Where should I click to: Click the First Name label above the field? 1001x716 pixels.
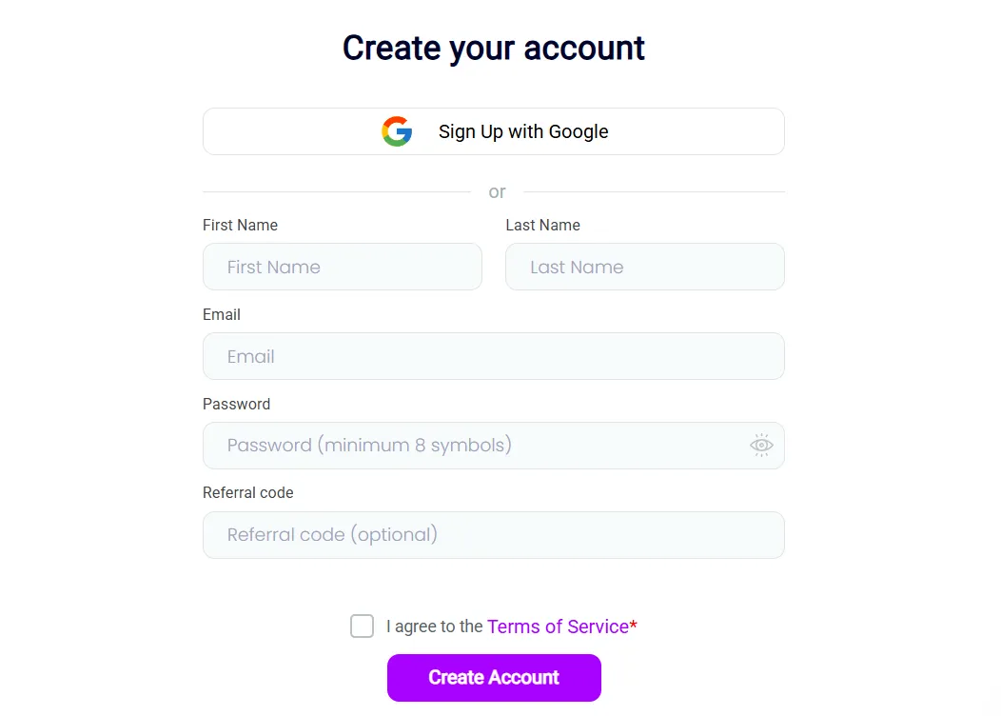tap(240, 226)
